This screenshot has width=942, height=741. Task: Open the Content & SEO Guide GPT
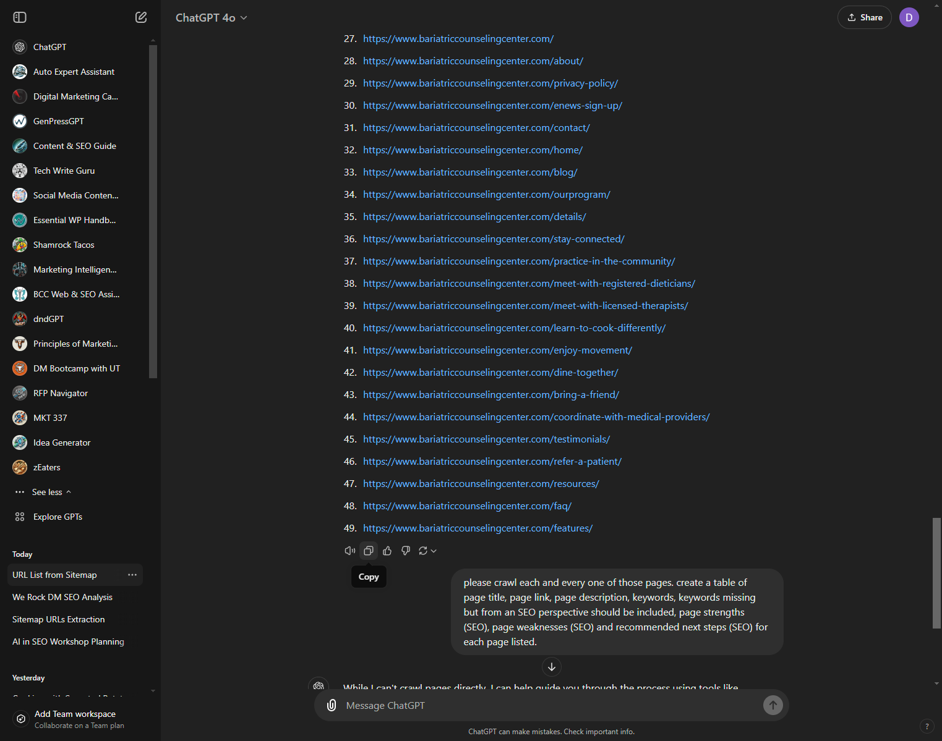[77, 146]
